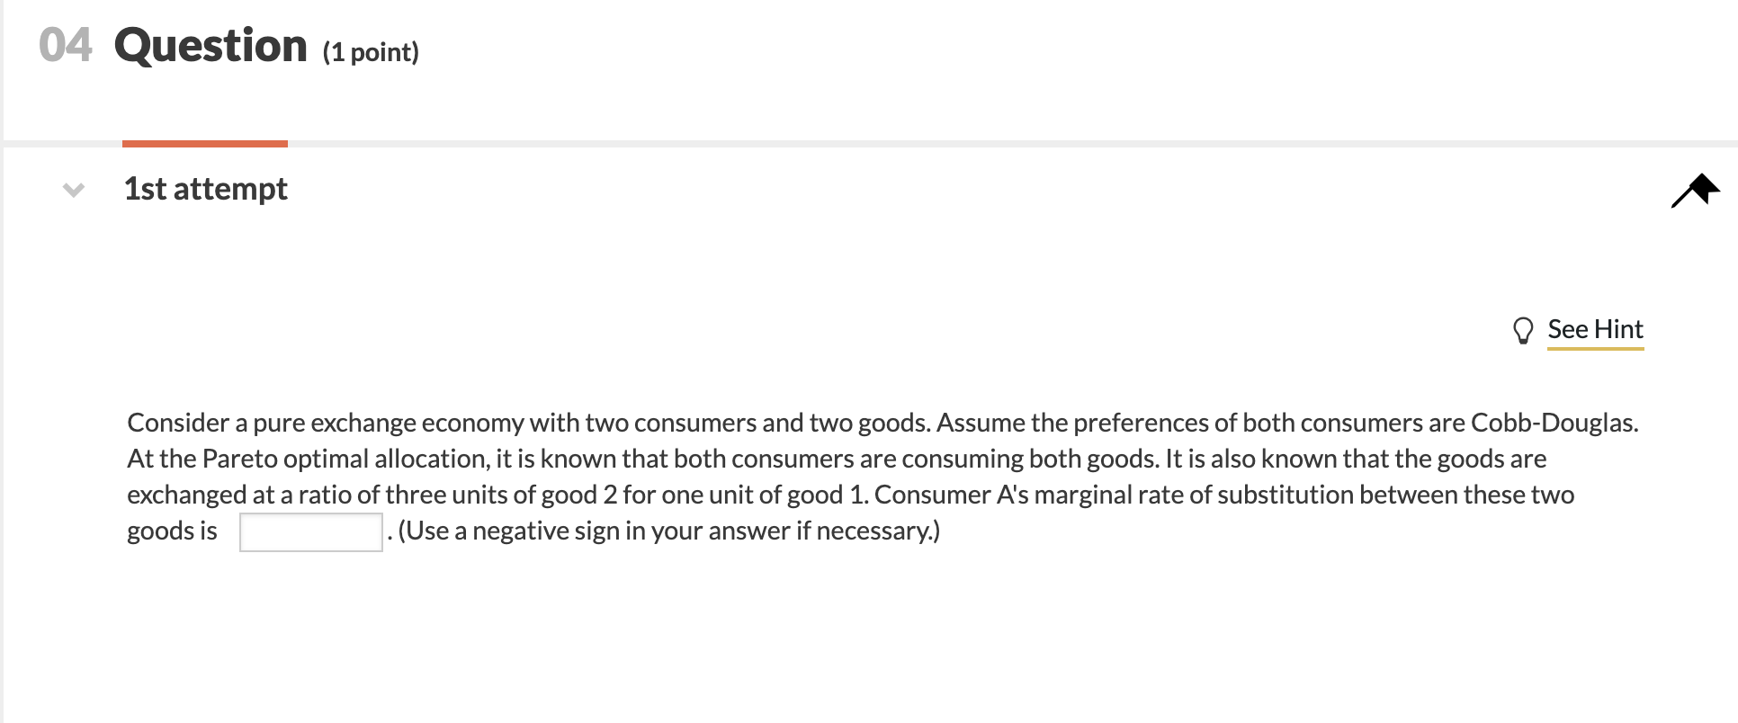Click the (1 point) label
The image size is (1738, 723).
(x=371, y=52)
